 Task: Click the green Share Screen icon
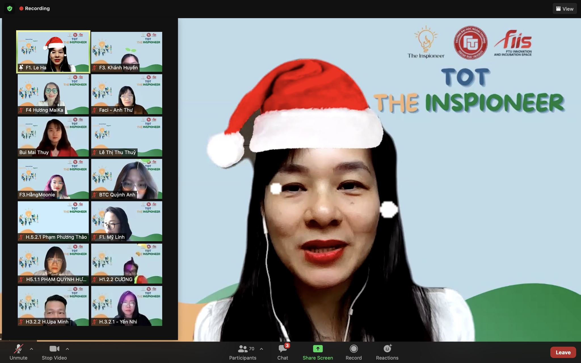click(318, 349)
